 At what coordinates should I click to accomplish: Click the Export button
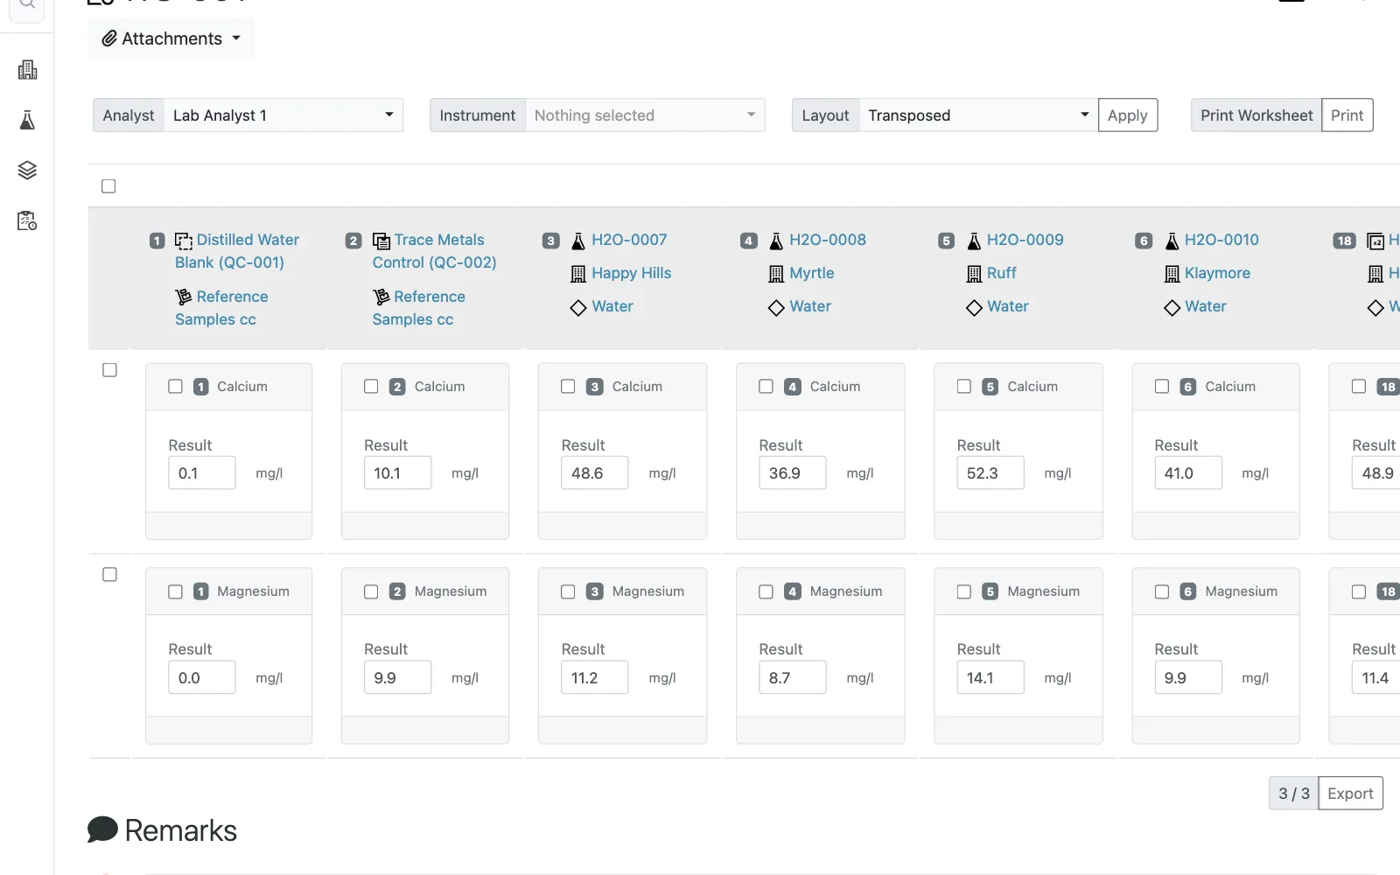pyautogui.click(x=1350, y=793)
